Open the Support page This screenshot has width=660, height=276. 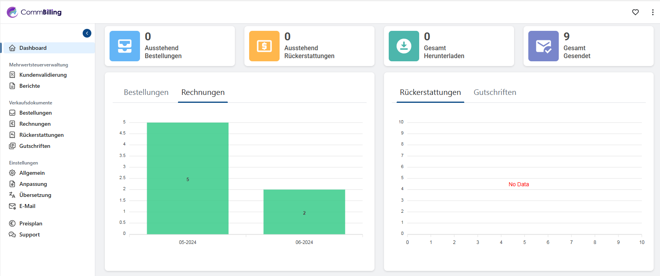30,234
